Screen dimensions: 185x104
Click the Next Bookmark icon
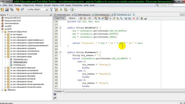click(x=118, y=18)
